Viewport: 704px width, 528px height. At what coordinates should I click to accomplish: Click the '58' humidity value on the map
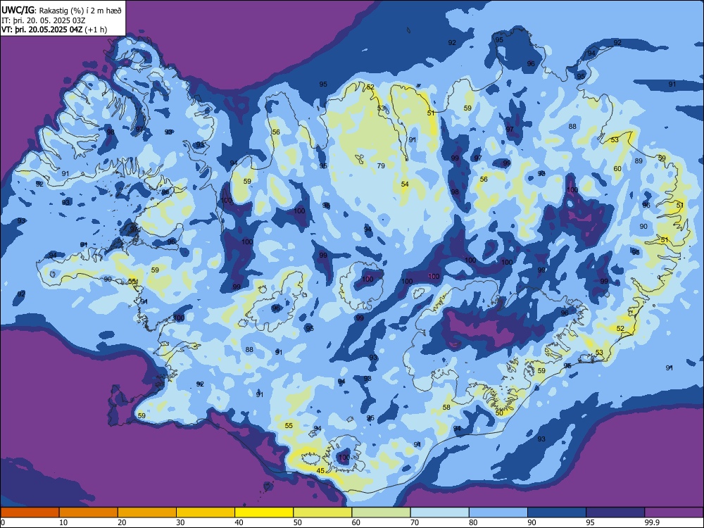(446, 407)
